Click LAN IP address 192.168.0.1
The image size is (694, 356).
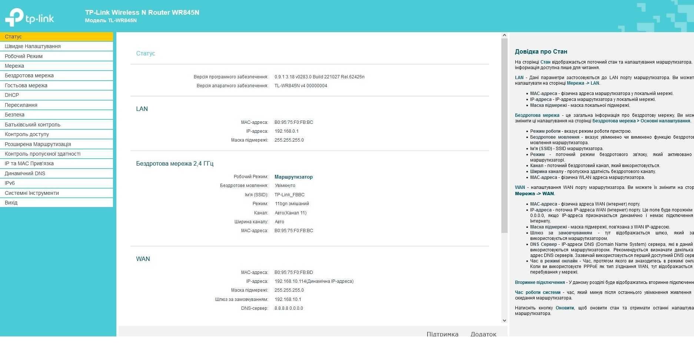coord(286,131)
